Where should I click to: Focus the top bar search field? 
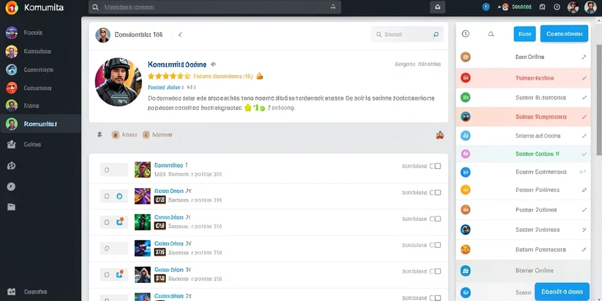coord(215,7)
